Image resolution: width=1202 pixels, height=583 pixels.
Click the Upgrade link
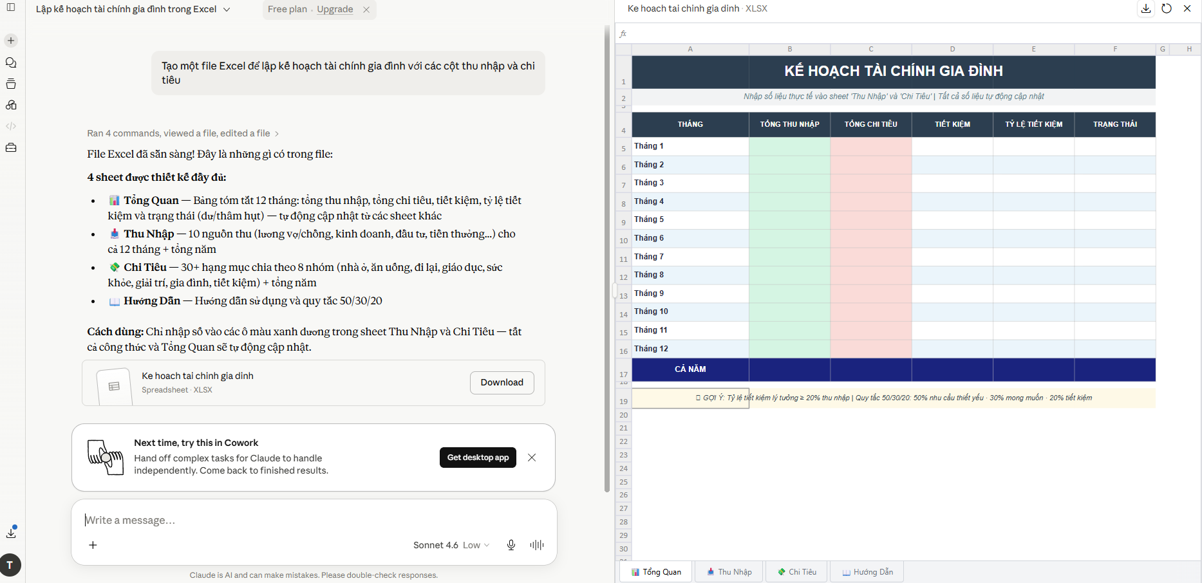pyautogui.click(x=335, y=9)
